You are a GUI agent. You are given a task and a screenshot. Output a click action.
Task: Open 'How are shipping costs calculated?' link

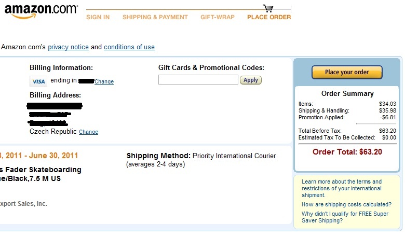pos(346,204)
